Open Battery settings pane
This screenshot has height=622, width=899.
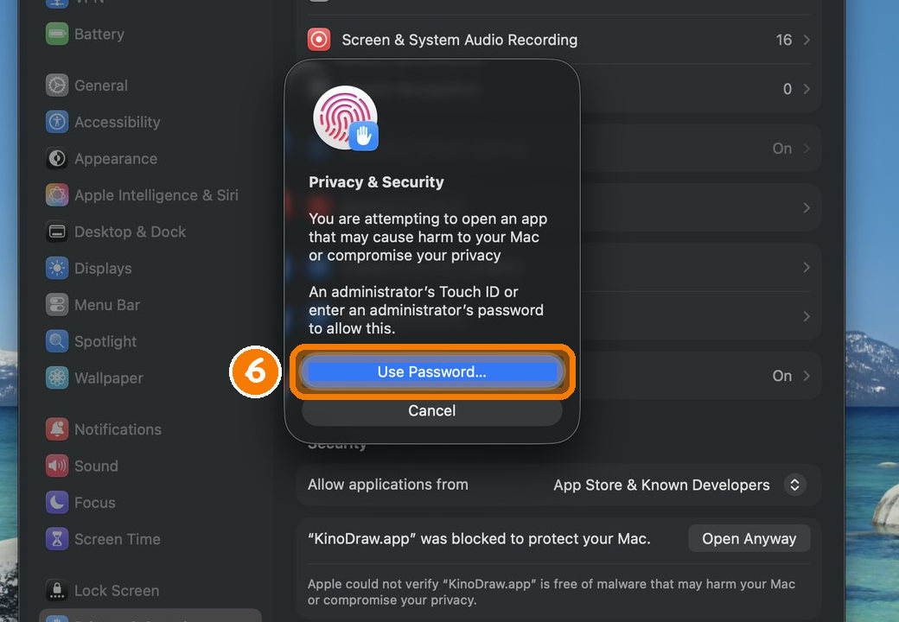99,34
